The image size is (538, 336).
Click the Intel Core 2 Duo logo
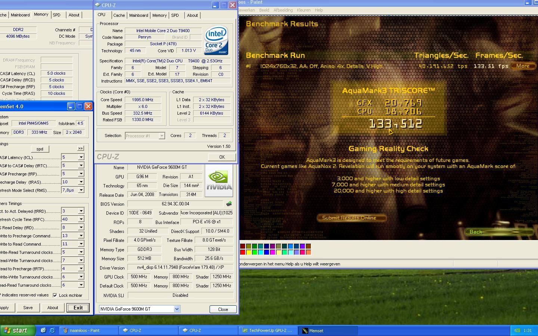(216, 40)
